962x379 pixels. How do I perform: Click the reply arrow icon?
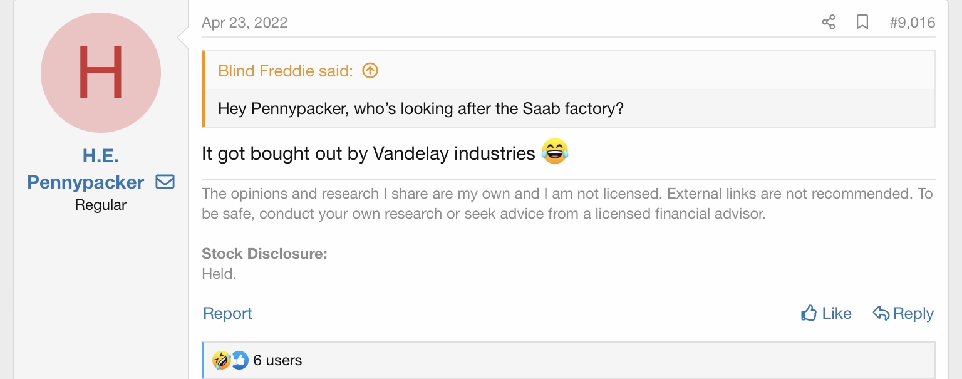[x=881, y=313]
